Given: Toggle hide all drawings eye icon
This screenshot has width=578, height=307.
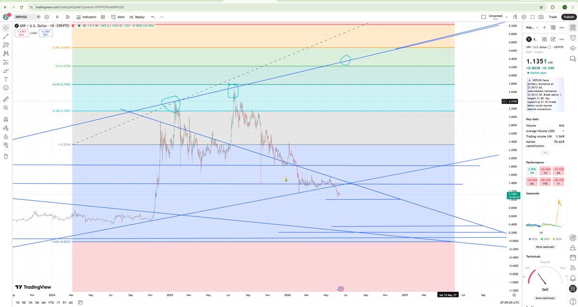Looking at the screenshot, I should [6, 145].
